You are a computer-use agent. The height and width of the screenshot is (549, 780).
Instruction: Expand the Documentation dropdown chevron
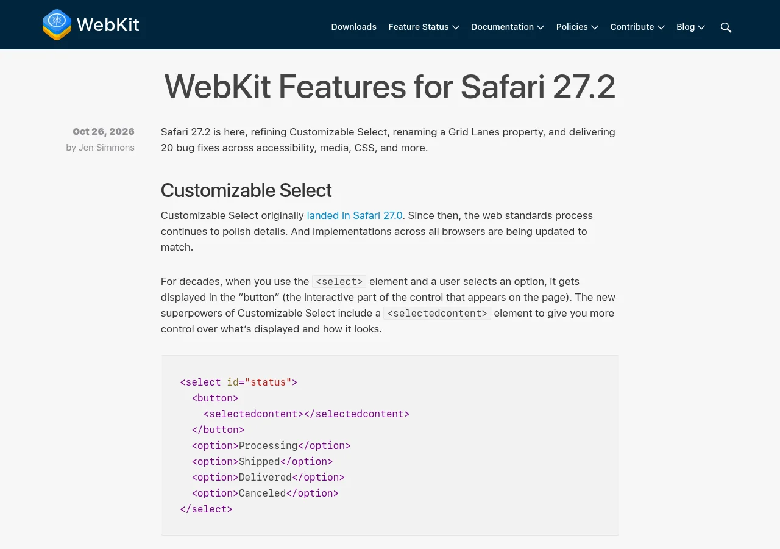tap(541, 27)
